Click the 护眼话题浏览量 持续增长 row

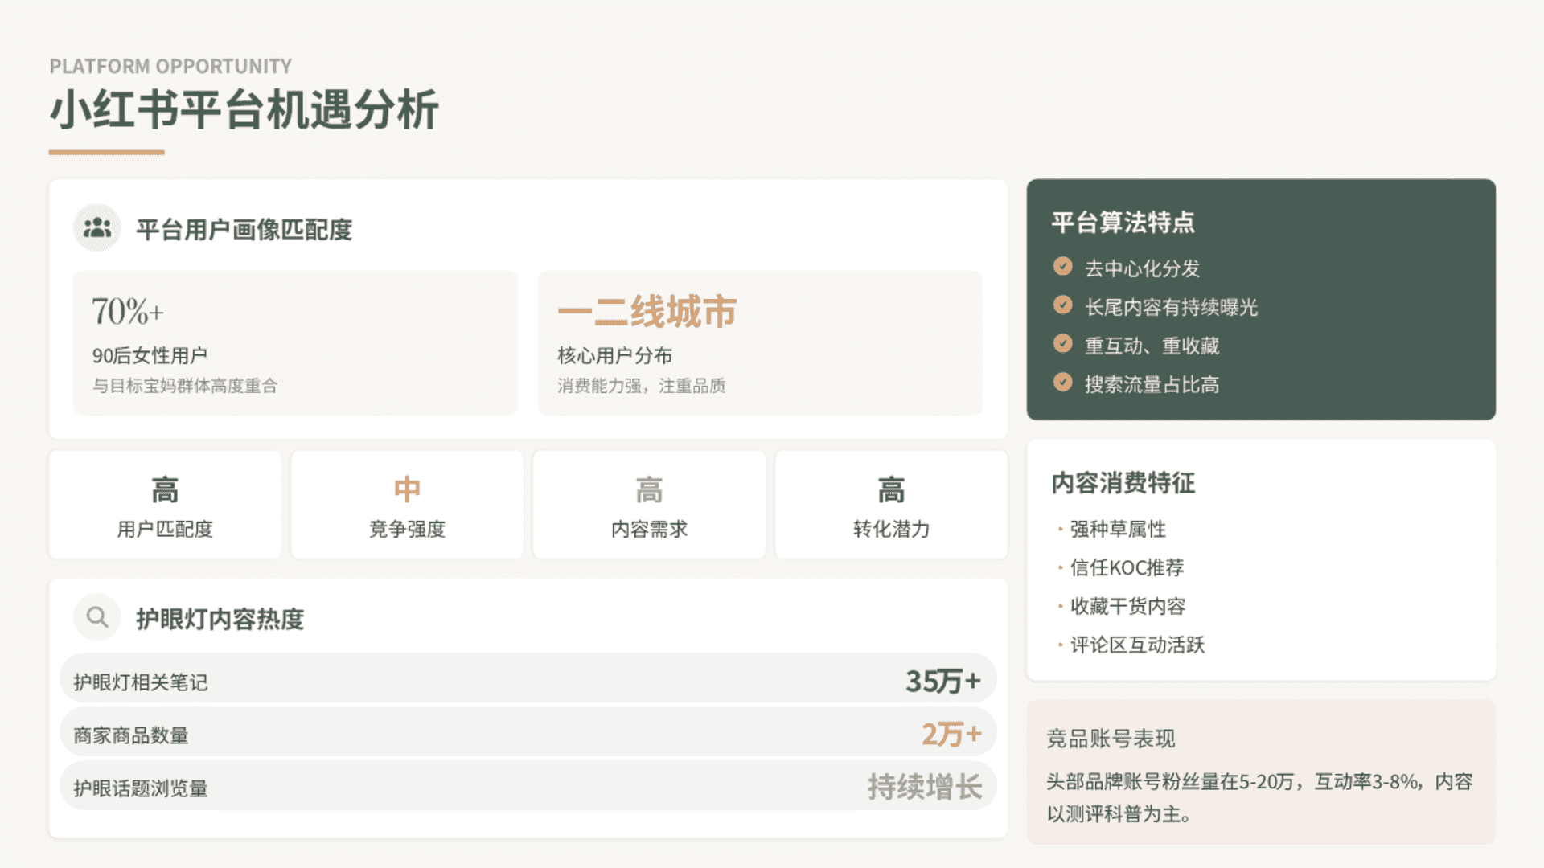click(528, 786)
